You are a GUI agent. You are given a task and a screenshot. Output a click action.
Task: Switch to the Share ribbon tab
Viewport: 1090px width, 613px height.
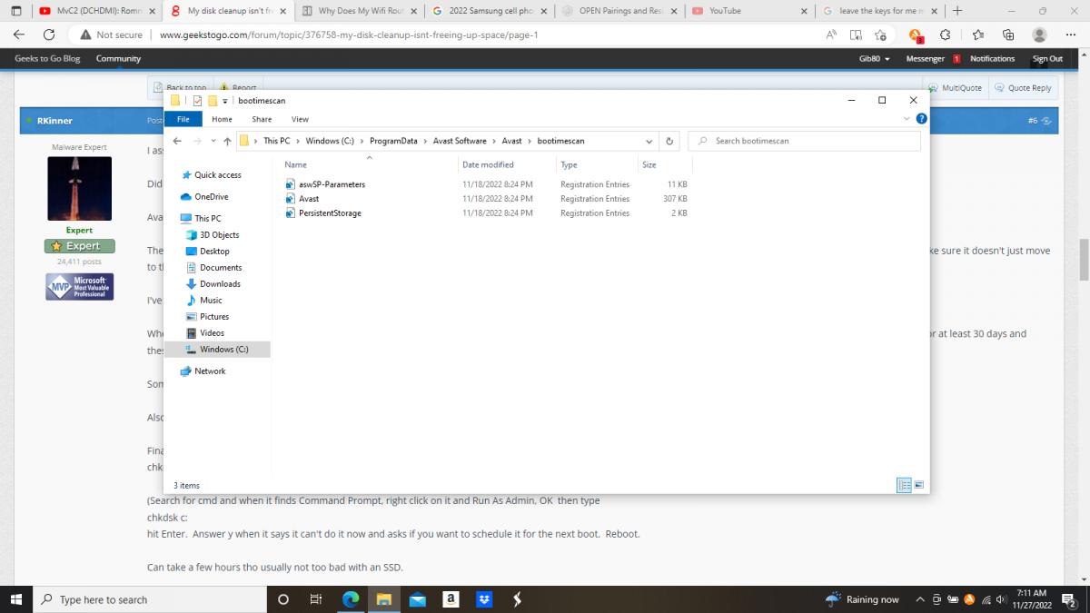coord(262,119)
